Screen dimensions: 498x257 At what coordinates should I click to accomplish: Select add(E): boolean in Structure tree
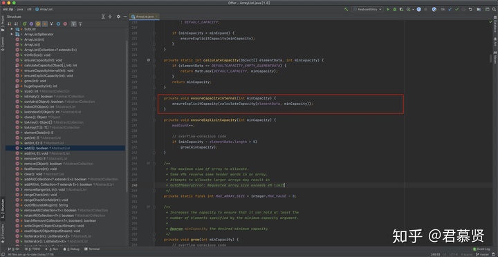coord(65,148)
